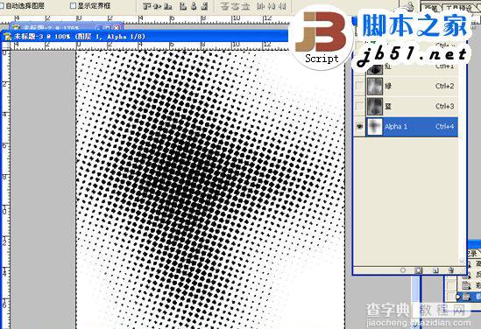Click save selection as channel icon
The image size is (481, 329).
pos(419,270)
